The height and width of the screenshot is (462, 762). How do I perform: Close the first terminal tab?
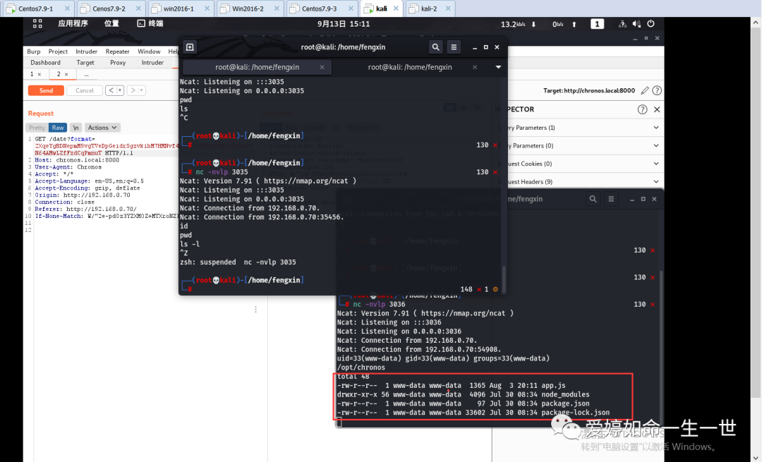322,67
